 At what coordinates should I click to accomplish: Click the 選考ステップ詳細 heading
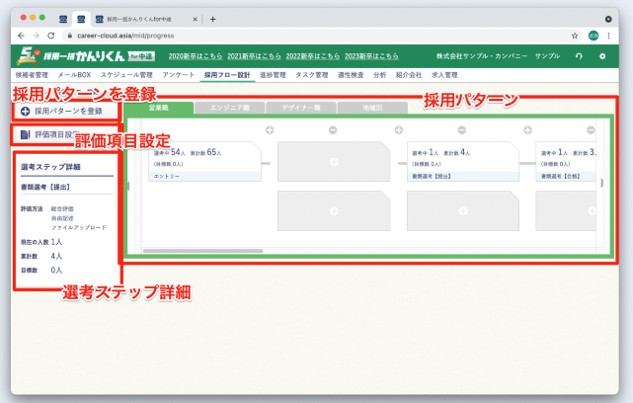(x=50, y=167)
